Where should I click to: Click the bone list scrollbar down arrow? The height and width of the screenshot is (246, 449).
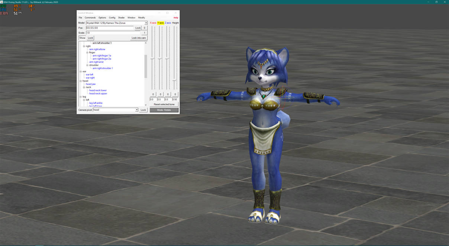coord(146,104)
